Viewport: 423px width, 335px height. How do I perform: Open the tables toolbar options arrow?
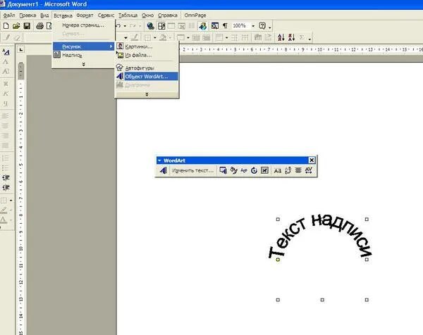[x=310, y=39]
